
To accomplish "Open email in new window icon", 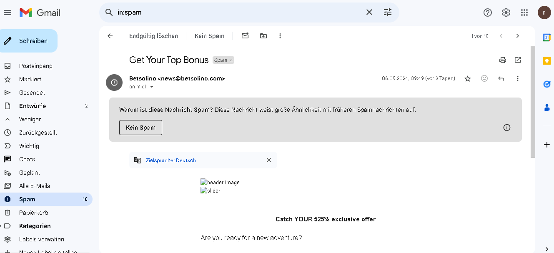I will click(x=518, y=60).
